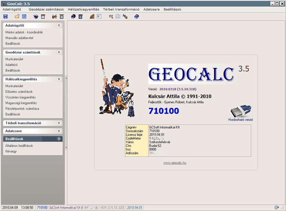286x211 pixels.
Task: Click the Székesfehérvár city value
Action: (159, 142)
